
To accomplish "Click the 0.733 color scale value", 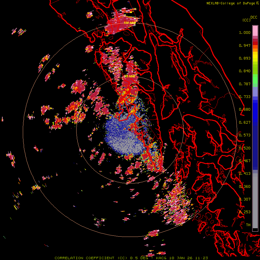I will click(245, 97).
